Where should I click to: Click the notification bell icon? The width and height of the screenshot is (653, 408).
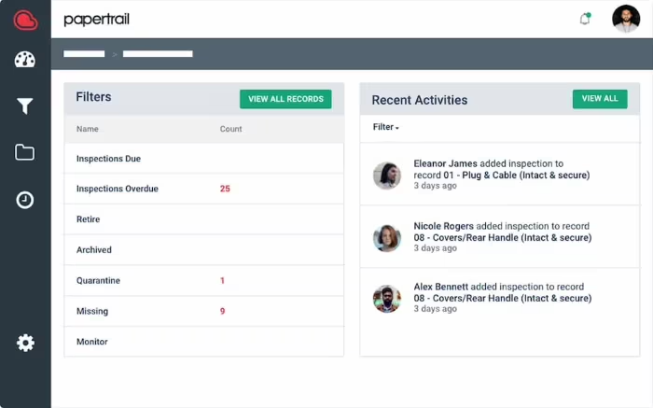point(585,19)
